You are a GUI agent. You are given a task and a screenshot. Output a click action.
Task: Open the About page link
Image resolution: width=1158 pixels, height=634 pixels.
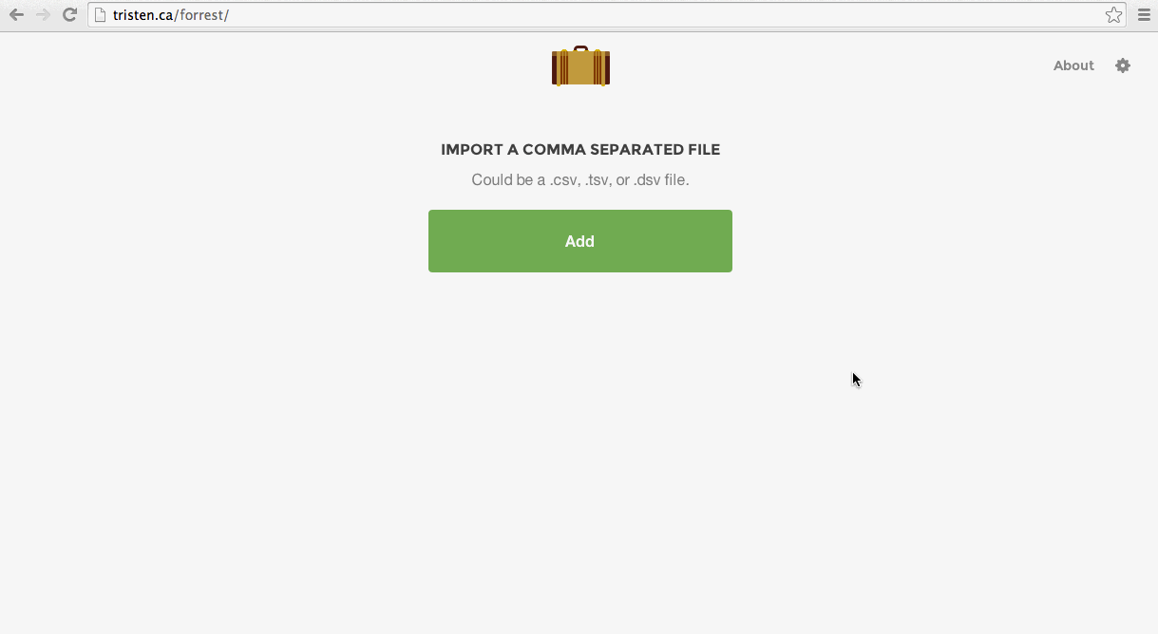(x=1073, y=65)
